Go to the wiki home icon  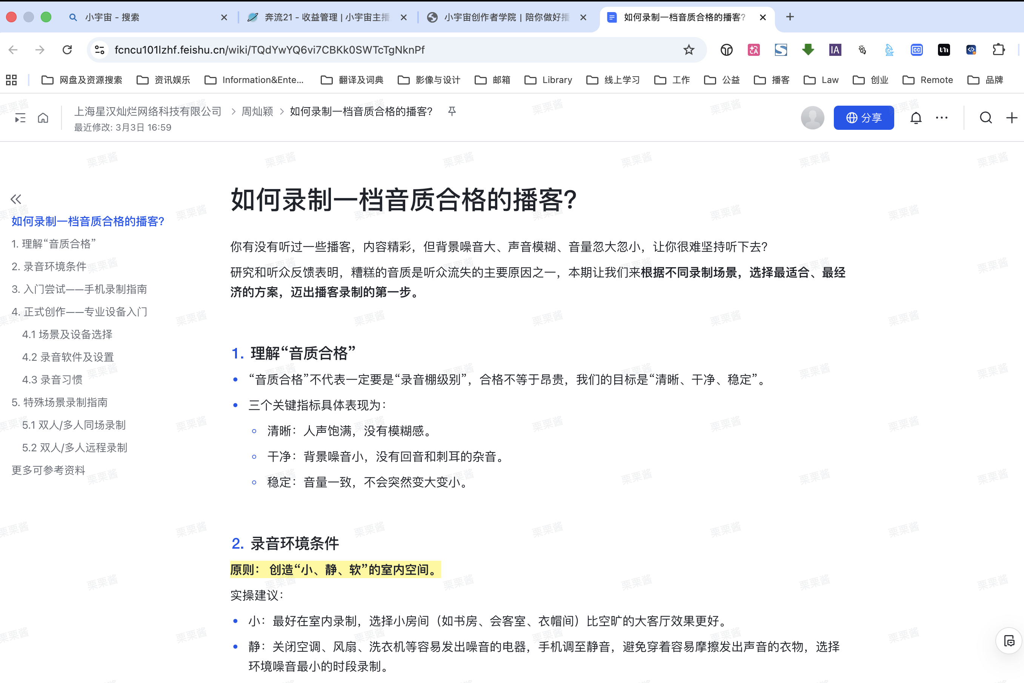43,118
